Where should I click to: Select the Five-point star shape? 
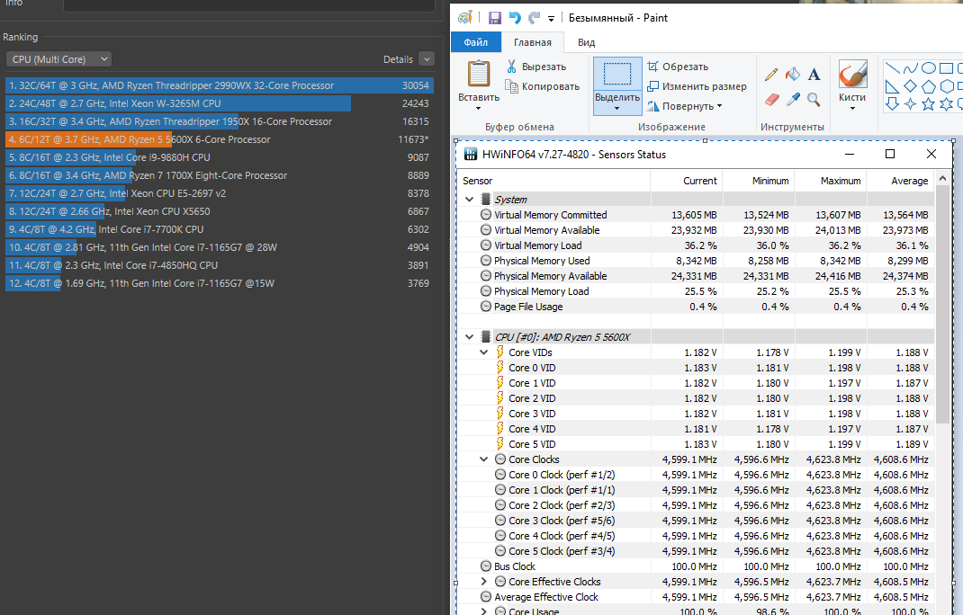929,104
